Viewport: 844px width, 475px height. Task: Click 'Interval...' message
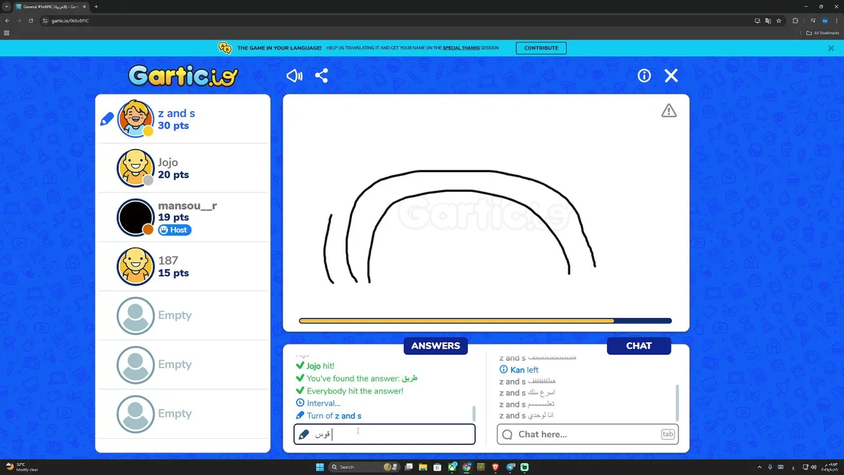[323, 403]
